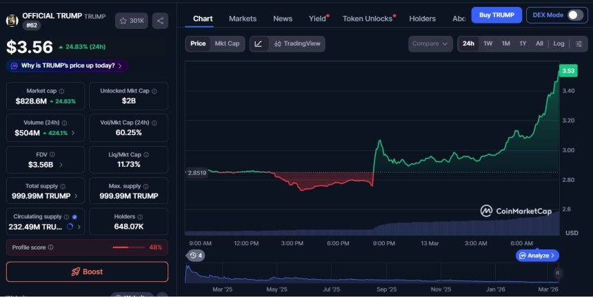Click the Analyze button on the chart
593x297 pixels.
(x=537, y=255)
